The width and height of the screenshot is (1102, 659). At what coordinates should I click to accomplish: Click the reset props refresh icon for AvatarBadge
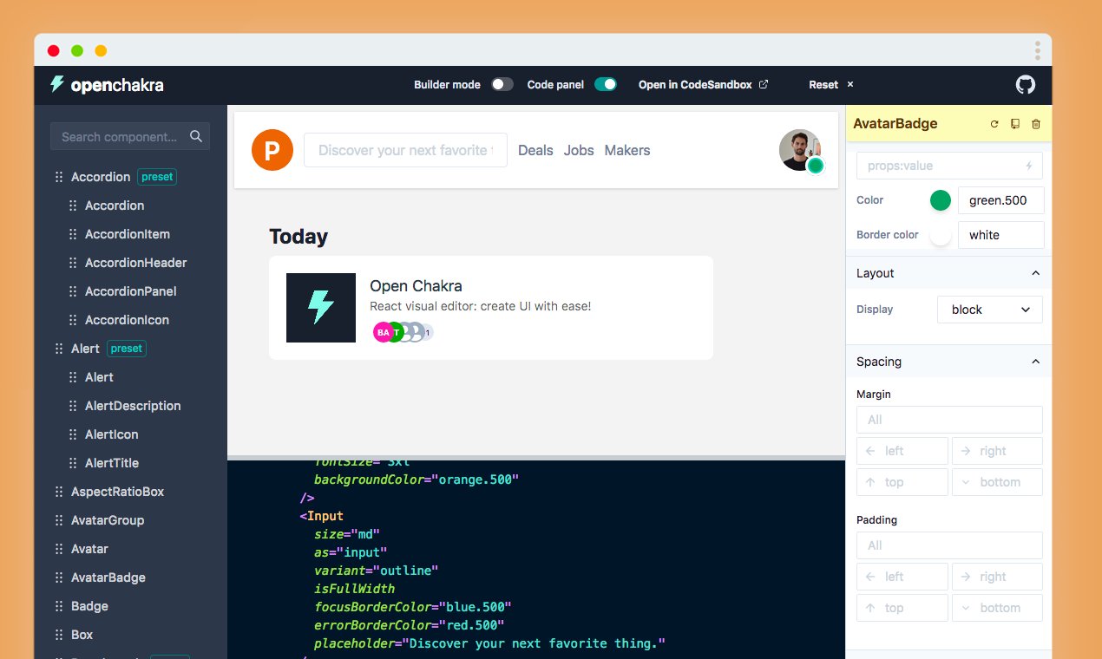tap(994, 124)
